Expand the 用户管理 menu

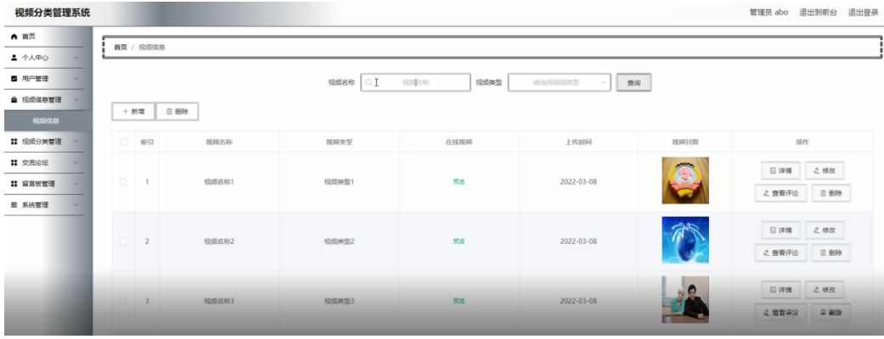click(x=44, y=79)
